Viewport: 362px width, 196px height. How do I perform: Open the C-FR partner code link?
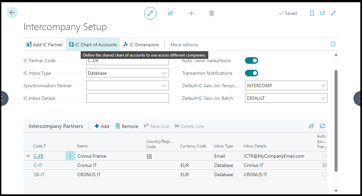(x=39, y=156)
